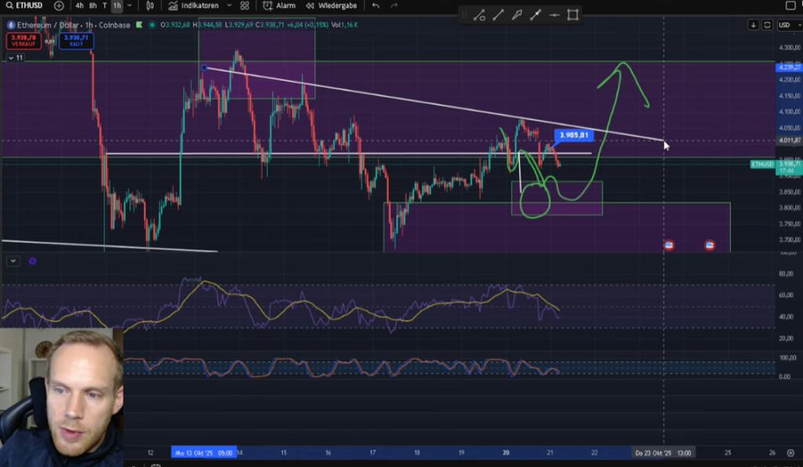Viewport: 803px width, 467px height.
Task: Click the blue KAUF buy button
Action: (x=76, y=39)
